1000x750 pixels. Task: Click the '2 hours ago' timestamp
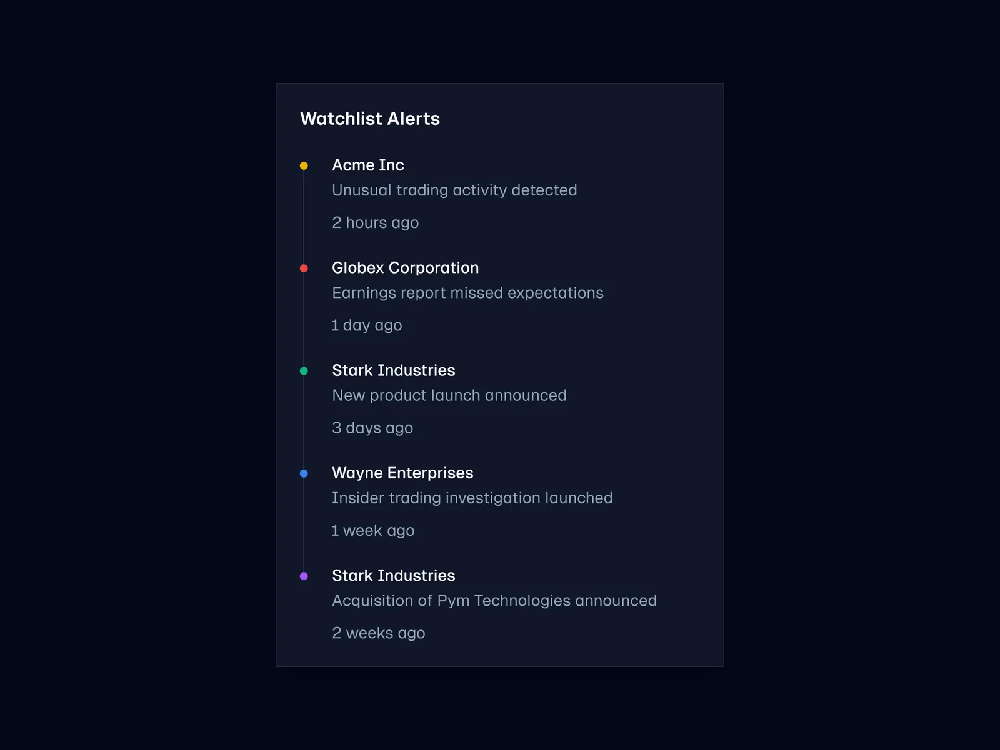click(375, 222)
